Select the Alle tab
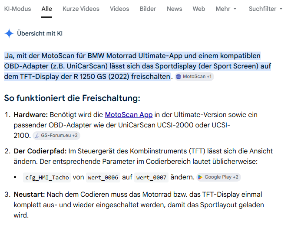Viewport: 291px width, 231px height. 47,9
